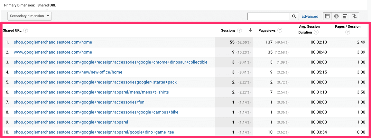Click duration value 00:03:54
Viewport: 371px width, 139px height.
(319, 132)
